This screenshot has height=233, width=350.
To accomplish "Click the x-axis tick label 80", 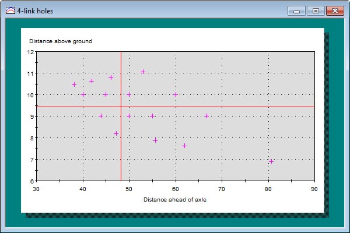I will click(268, 189).
